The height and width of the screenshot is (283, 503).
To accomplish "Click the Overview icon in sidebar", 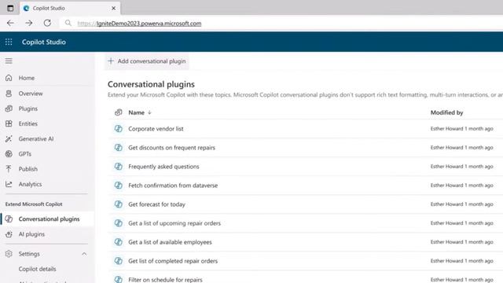I will coord(9,94).
